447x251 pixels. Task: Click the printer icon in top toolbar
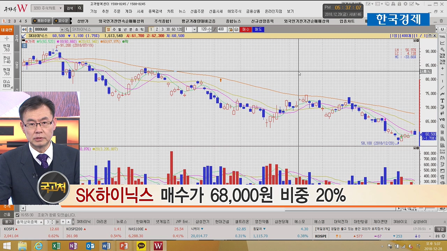pyautogui.click(x=394, y=4)
